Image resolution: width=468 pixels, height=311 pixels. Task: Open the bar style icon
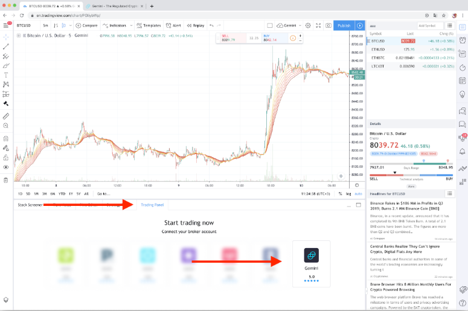(56, 26)
